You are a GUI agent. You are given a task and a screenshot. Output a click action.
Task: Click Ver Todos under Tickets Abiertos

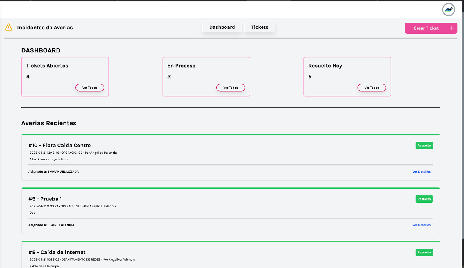(x=90, y=88)
